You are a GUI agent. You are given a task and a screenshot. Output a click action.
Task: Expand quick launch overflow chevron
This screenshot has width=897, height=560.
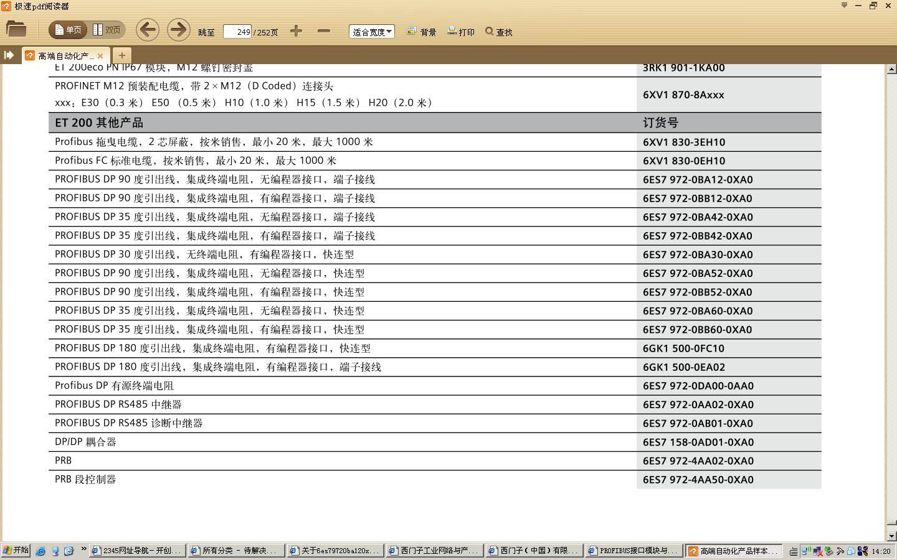83,549
